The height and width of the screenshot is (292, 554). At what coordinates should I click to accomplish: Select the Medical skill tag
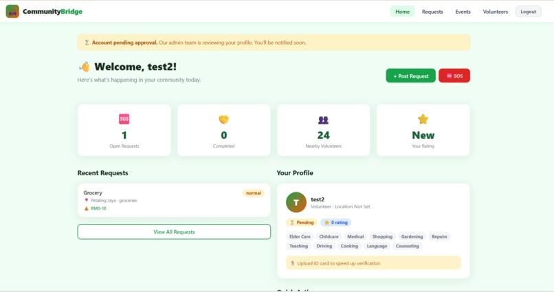[x=355, y=236]
